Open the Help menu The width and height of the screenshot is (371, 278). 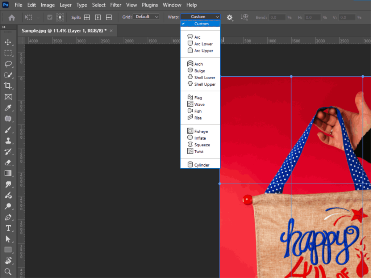pos(191,5)
